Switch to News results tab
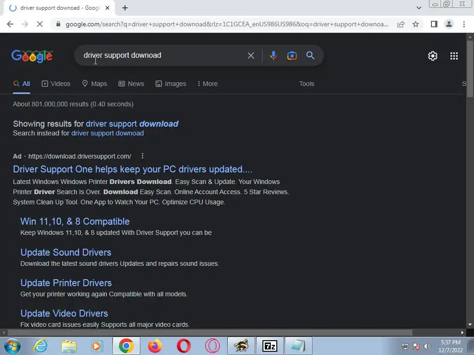 pos(131,84)
